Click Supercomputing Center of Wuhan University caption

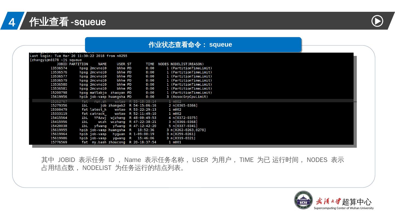343,208
